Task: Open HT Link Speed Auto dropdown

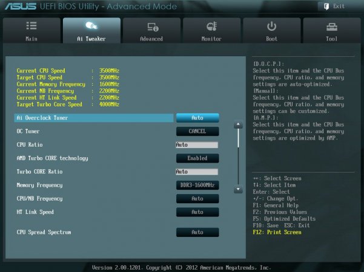Action: click(x=197, y=212)
